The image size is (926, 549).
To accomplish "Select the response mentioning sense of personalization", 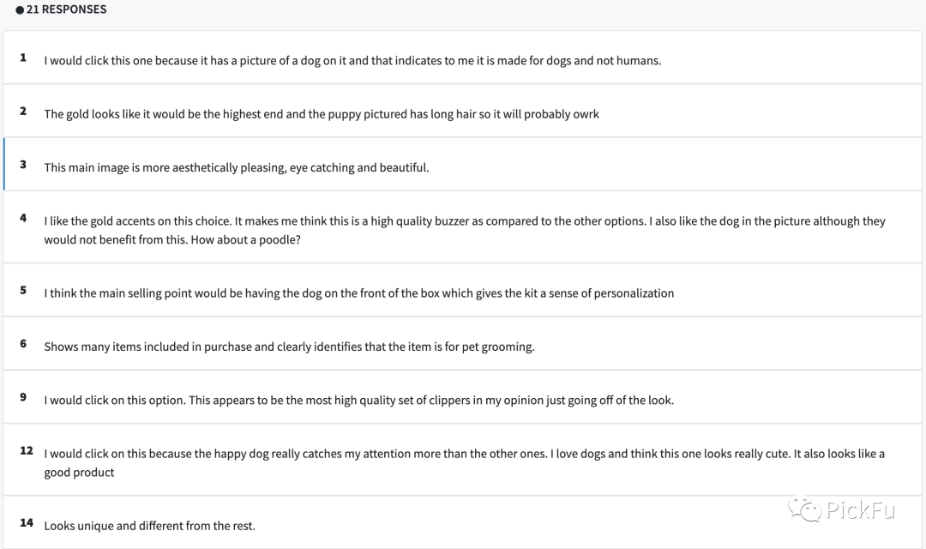I will click(x=359, y=293).
